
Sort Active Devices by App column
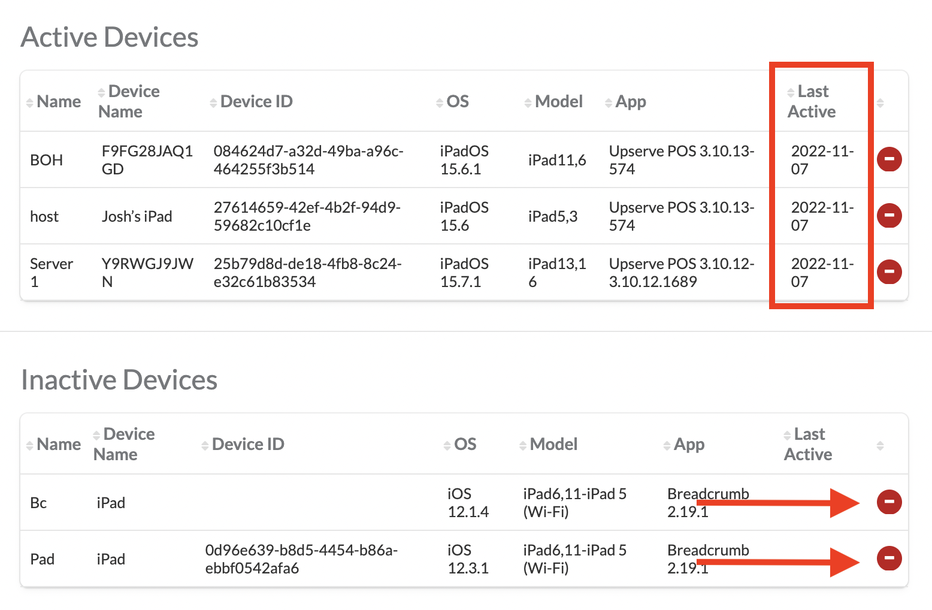[x=626, y=102]
